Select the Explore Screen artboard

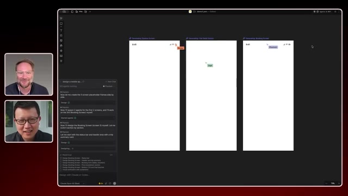[x=154, y=96]
